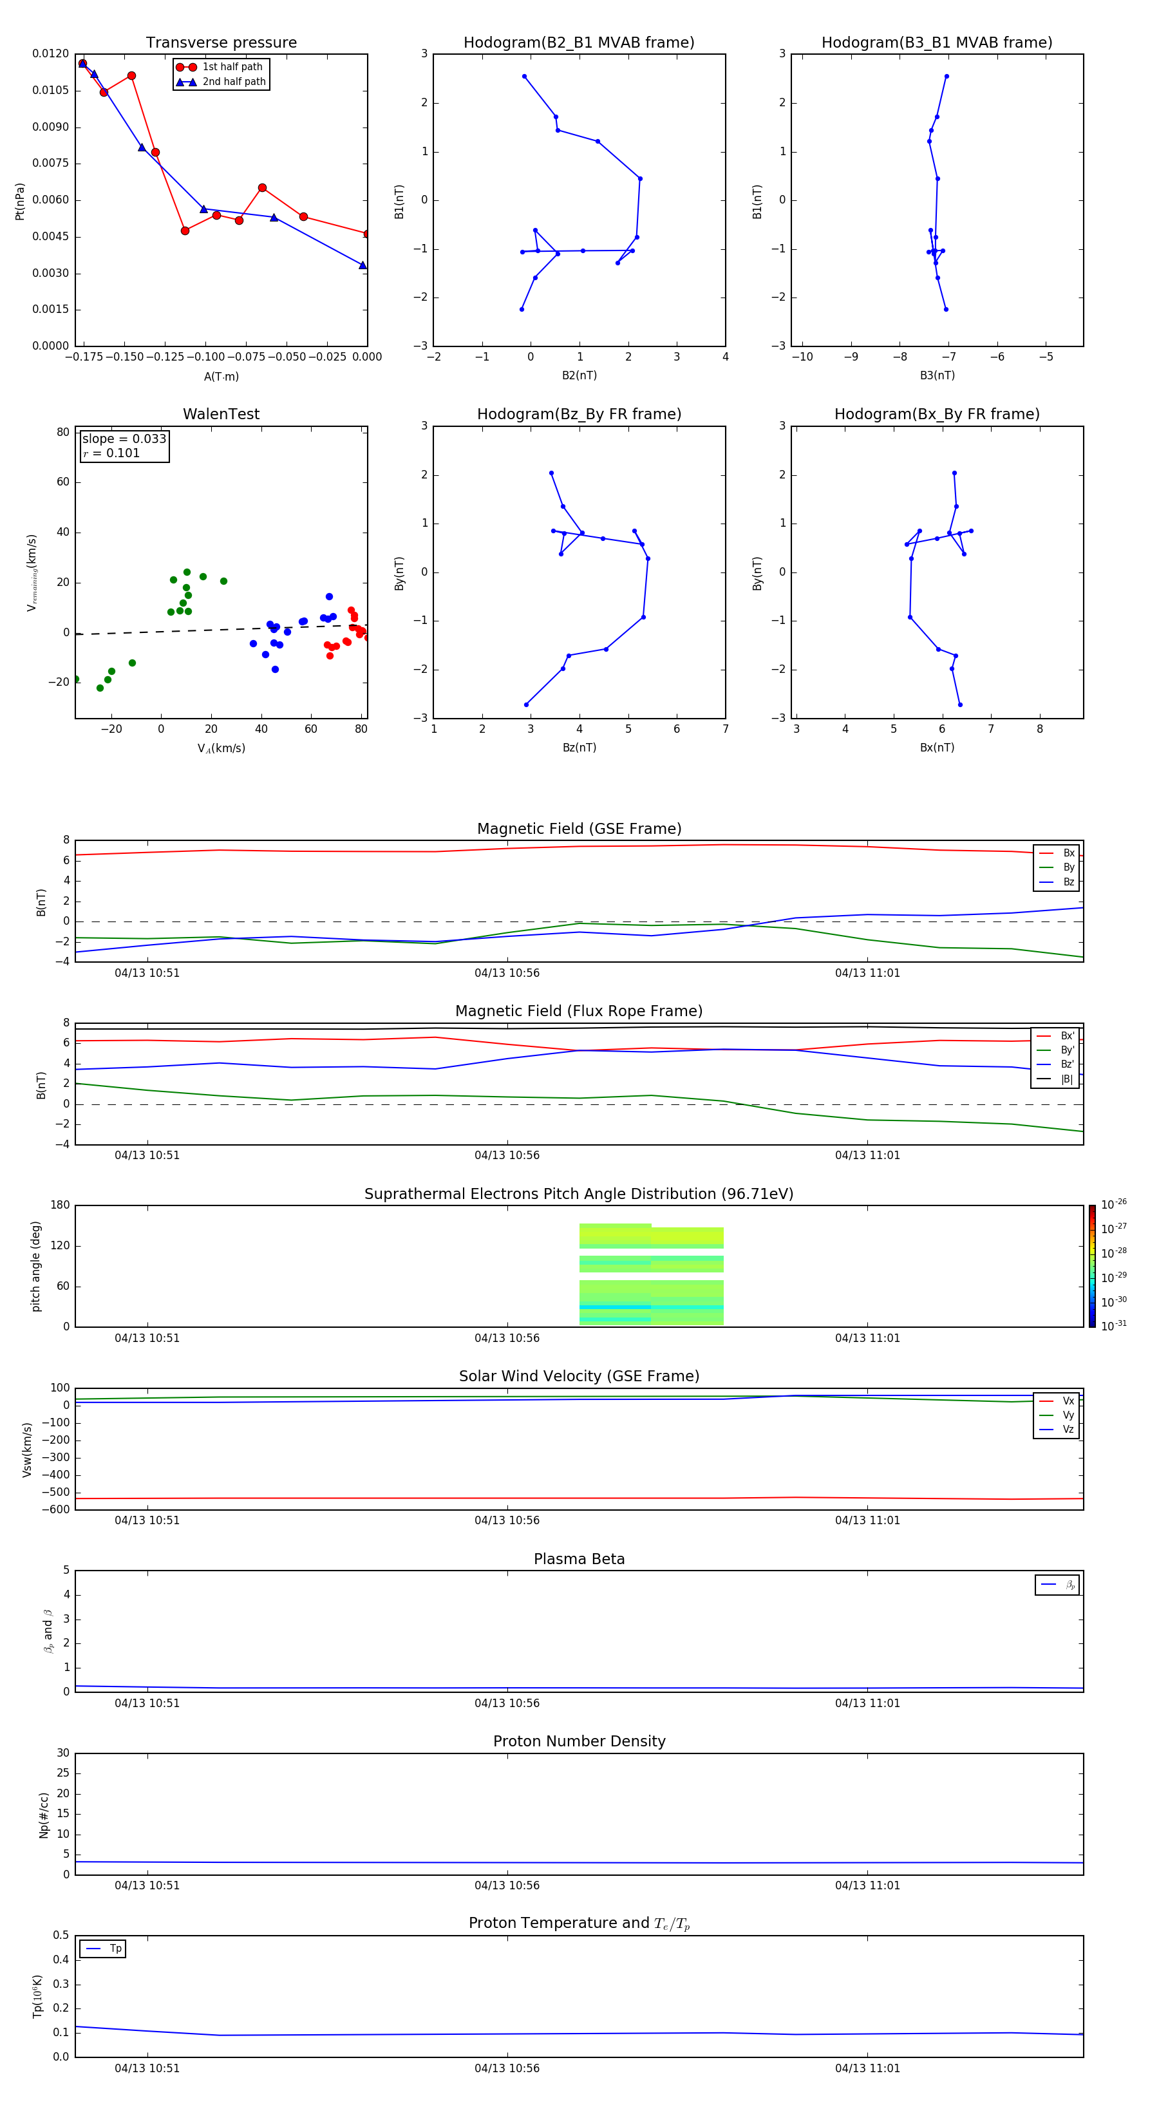Screen dimensions: 1159x2125
Task: Click the 'Solar Wind Velocity (GSE Frame)' title
Action: [x=579, y=1377]
